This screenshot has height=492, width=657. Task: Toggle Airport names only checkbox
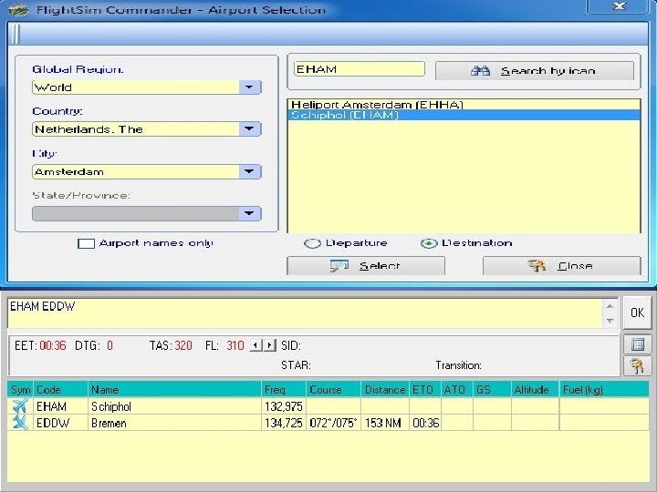pos(86,243)
